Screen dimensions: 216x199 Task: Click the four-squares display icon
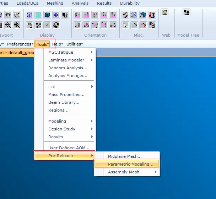click(56, 15)
